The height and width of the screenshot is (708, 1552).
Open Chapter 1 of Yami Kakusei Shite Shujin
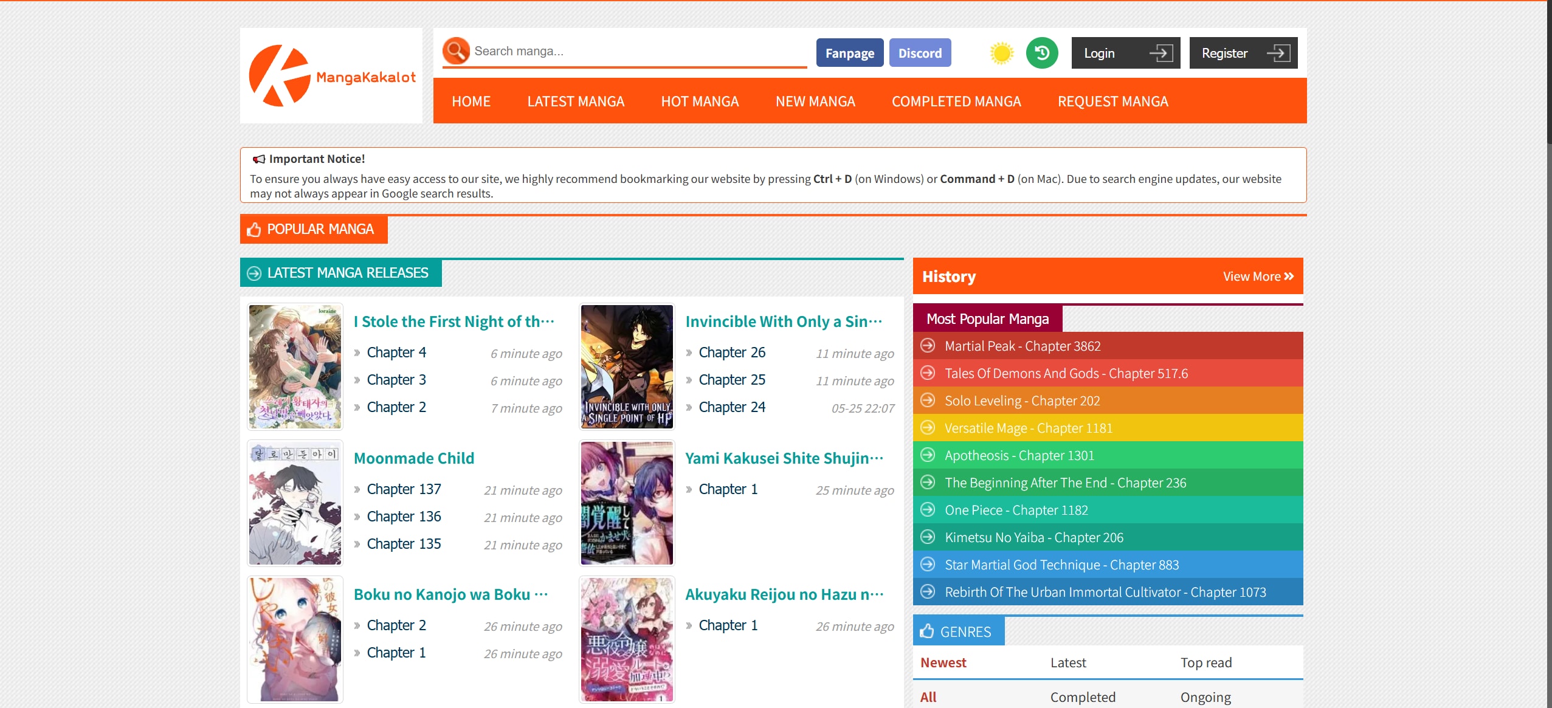pos(728,489)
